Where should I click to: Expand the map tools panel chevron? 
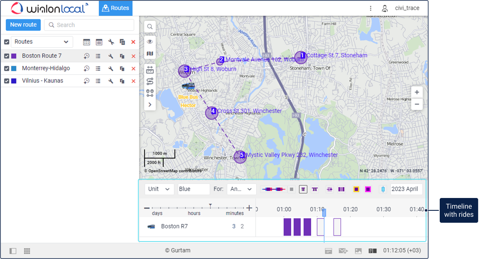[x=150, y=105]
